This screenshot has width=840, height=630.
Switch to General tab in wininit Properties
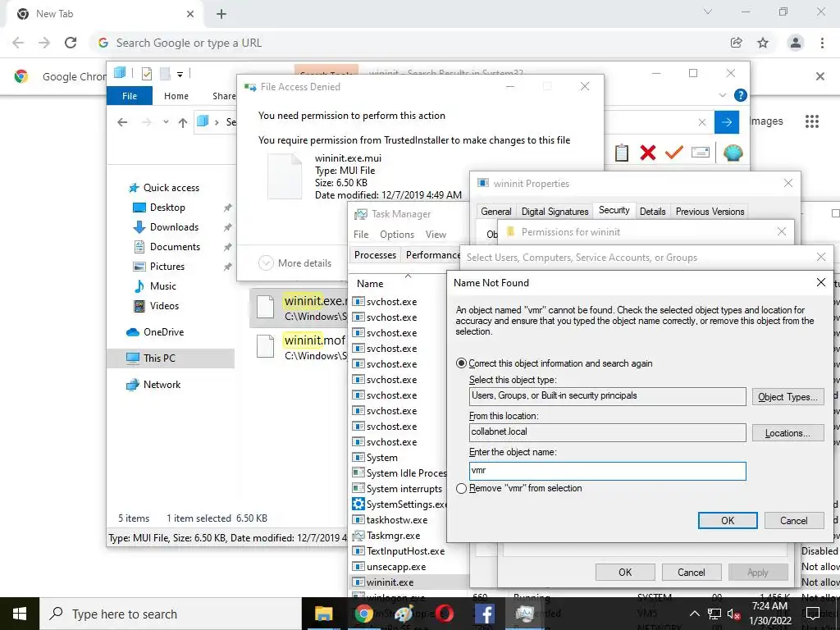click(x=496, y=212)
